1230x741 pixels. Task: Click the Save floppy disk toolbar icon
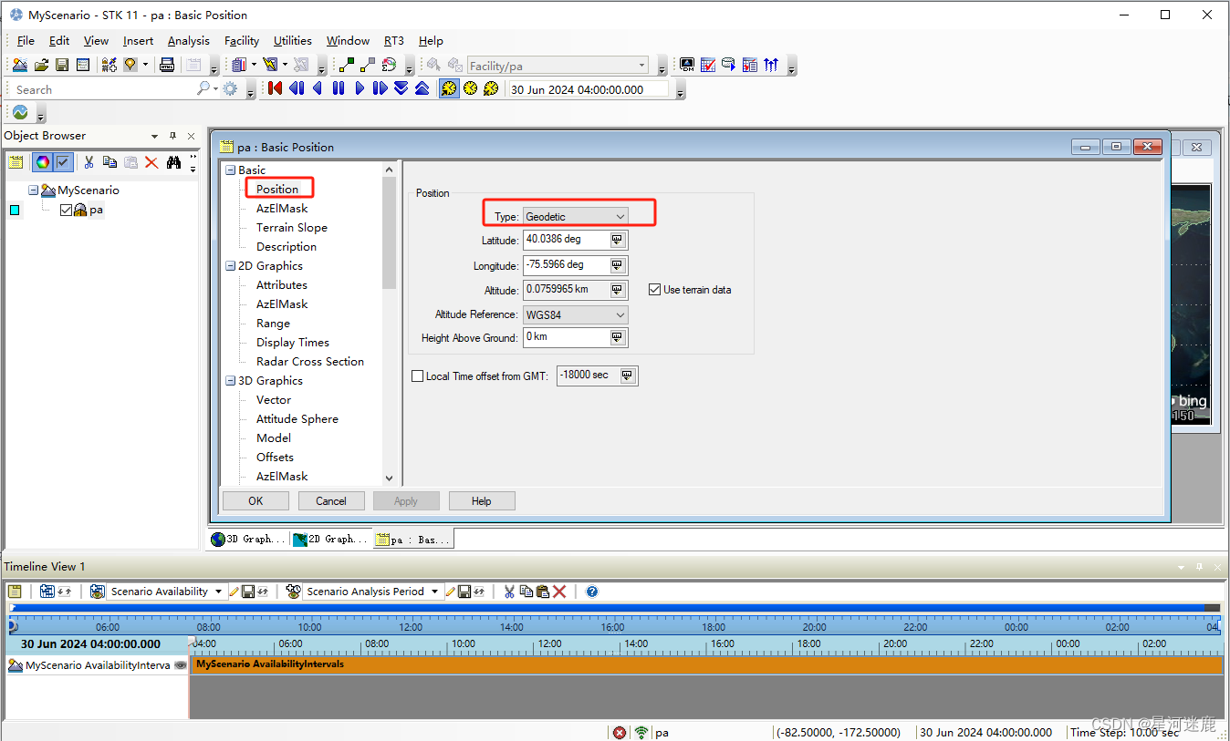[62, 65]
